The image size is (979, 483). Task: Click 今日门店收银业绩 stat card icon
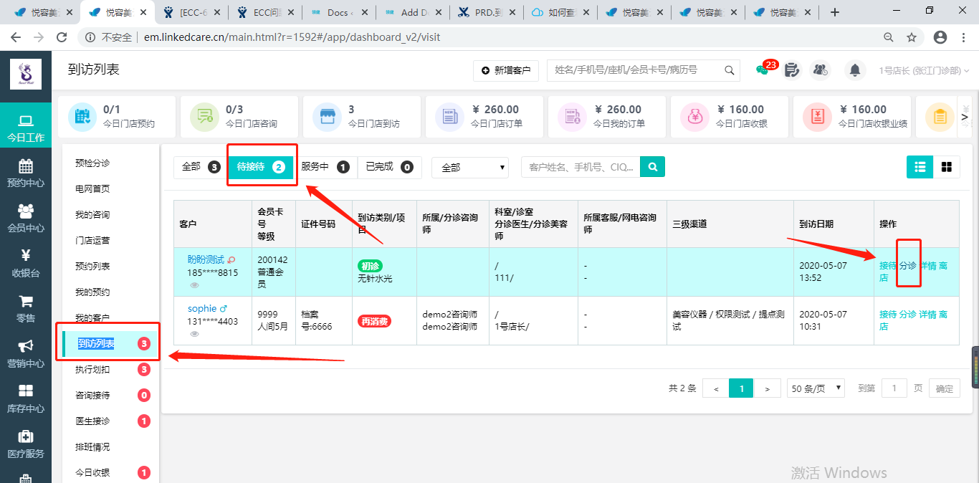(816, 117)
